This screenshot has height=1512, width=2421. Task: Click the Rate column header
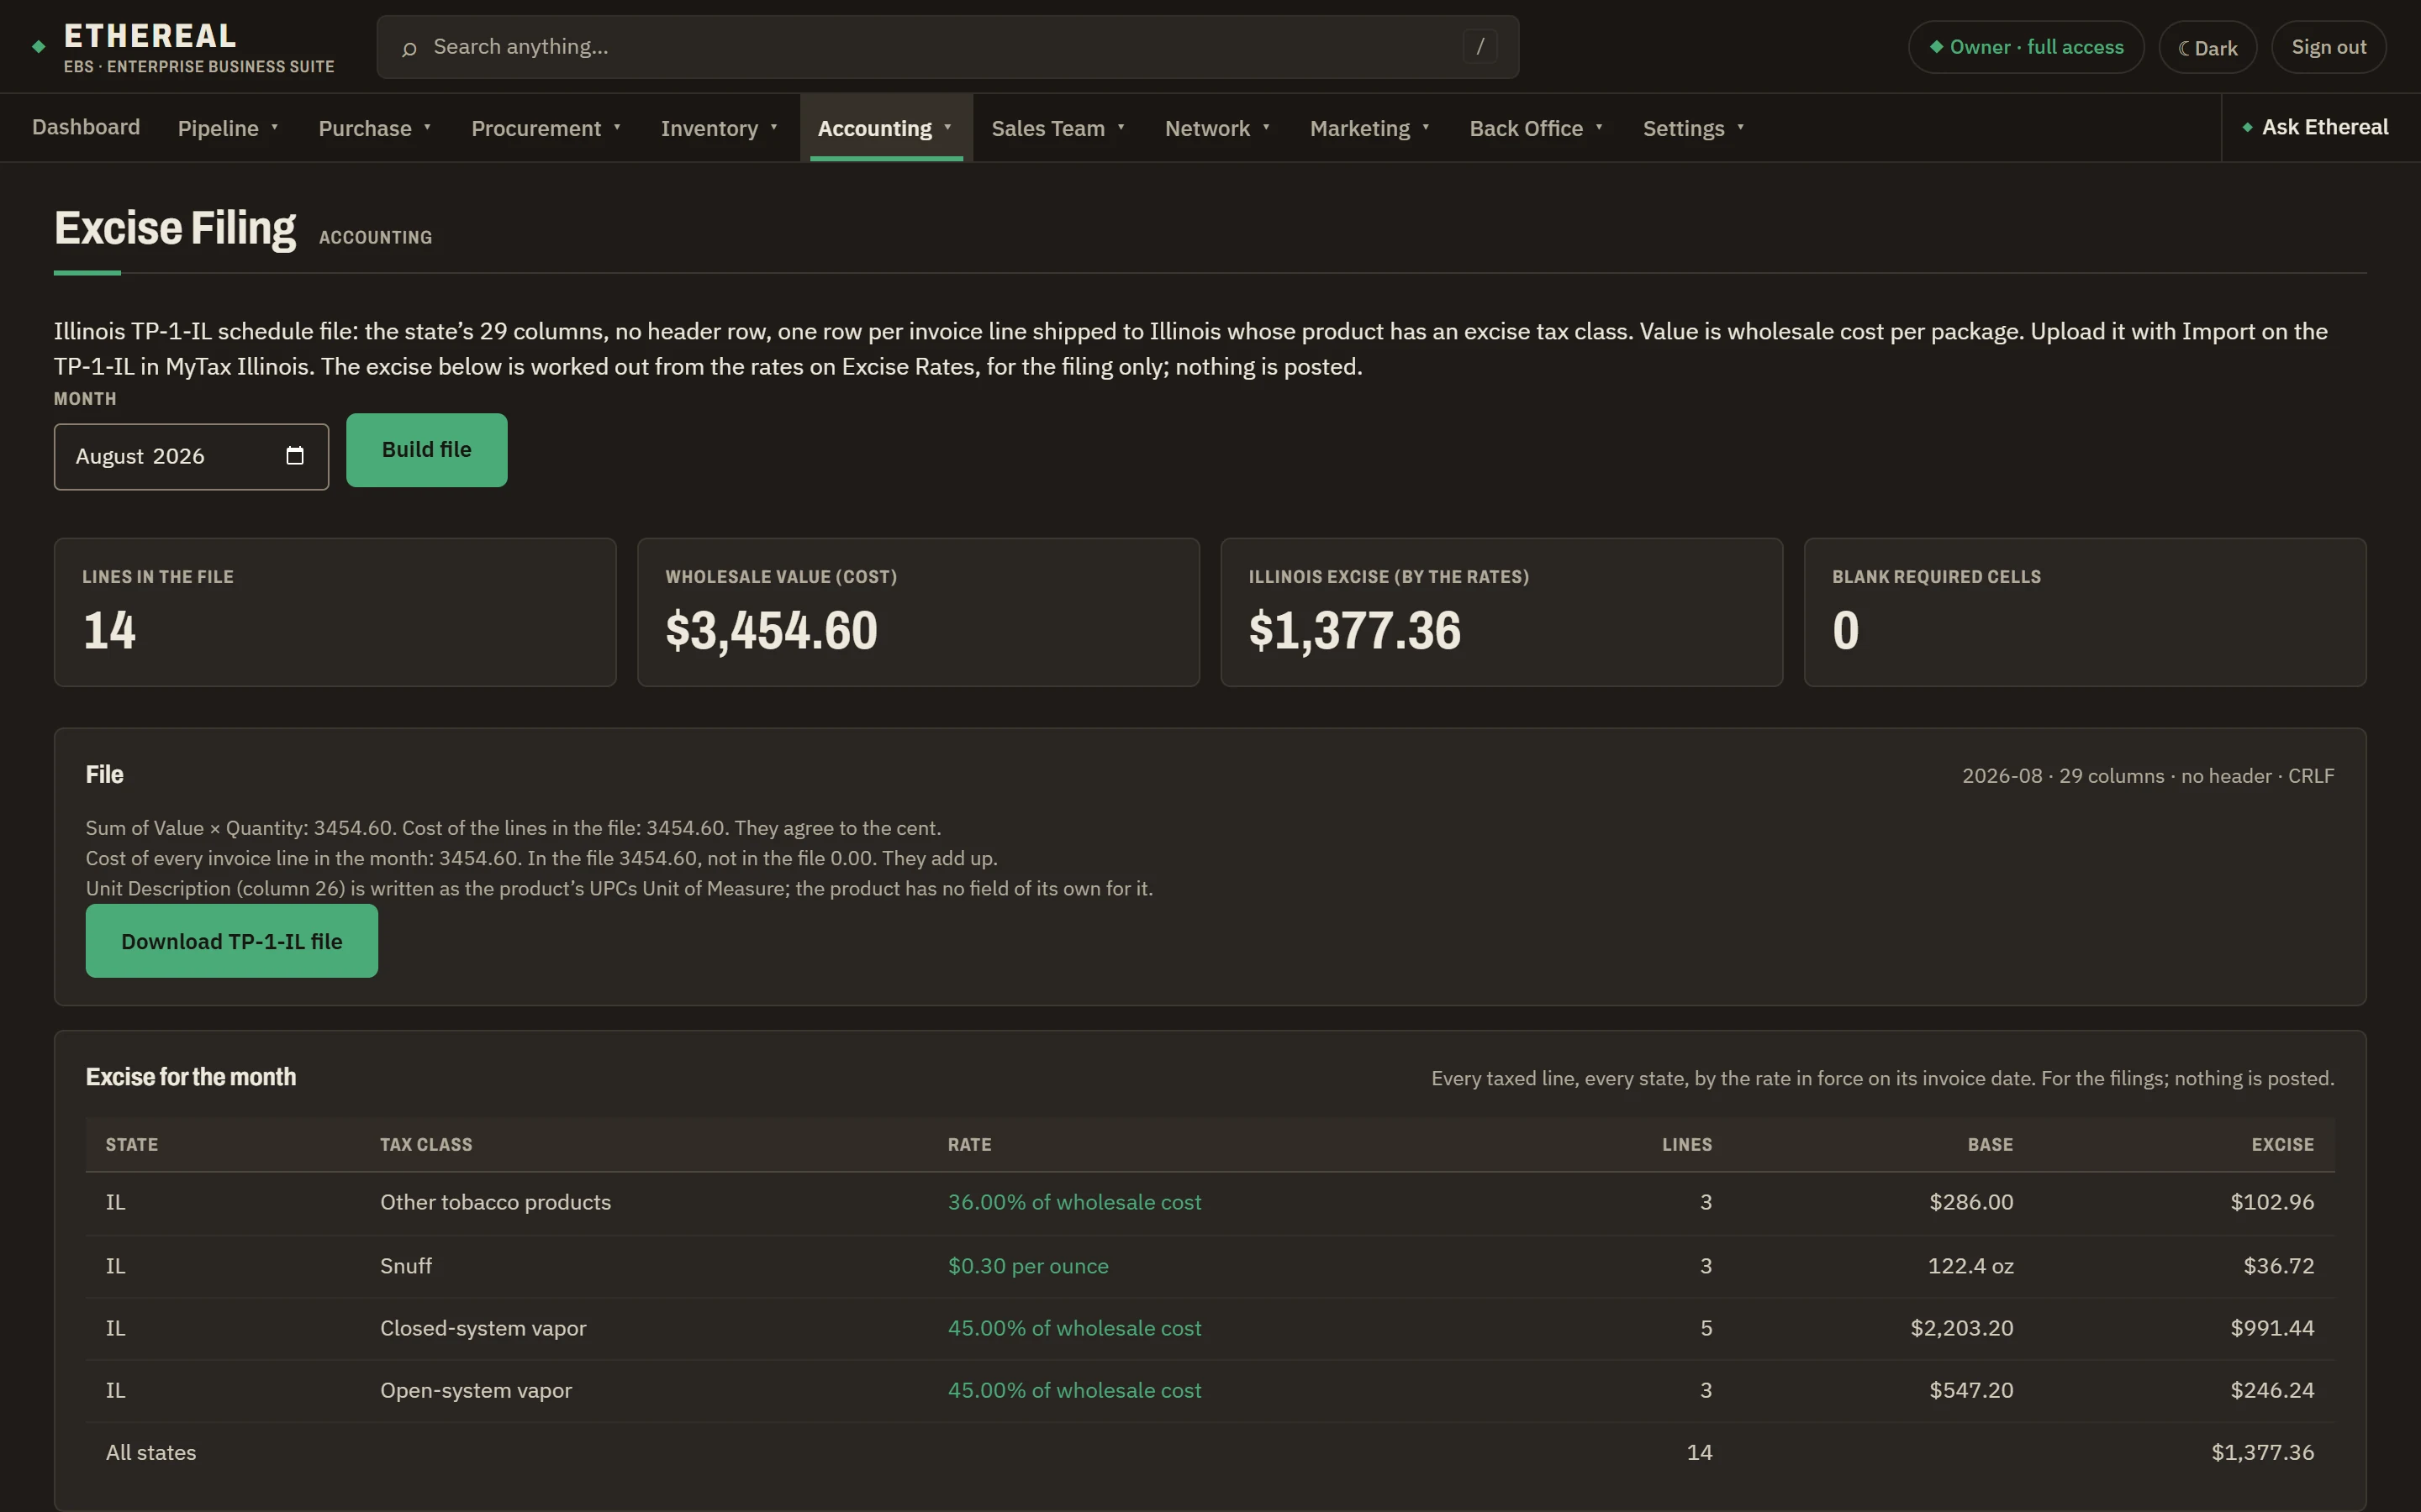click(x=969, y=1144)
